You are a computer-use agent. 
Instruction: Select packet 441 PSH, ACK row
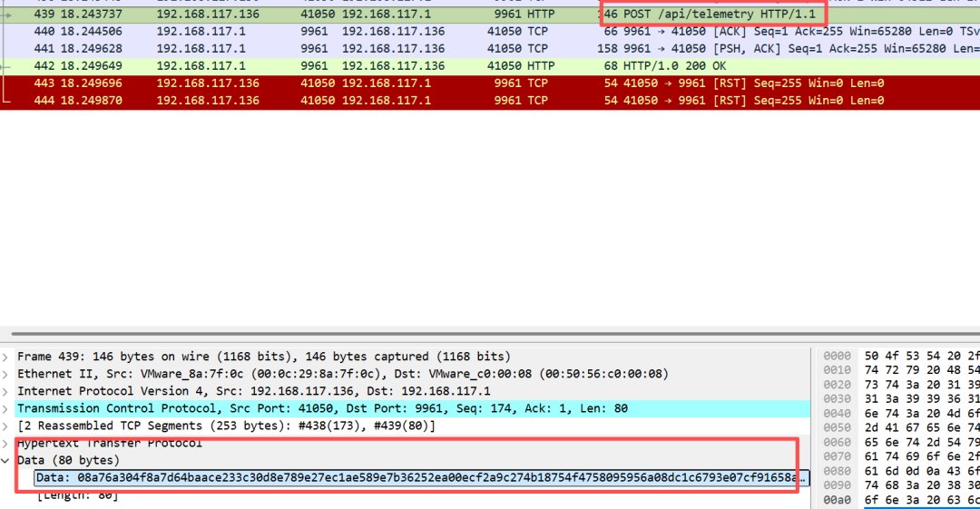(490, 49)
